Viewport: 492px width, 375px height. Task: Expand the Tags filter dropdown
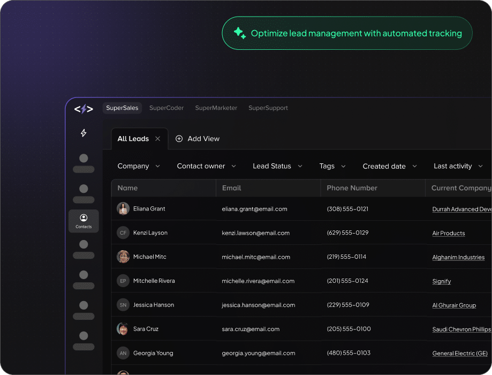(332, 166)
